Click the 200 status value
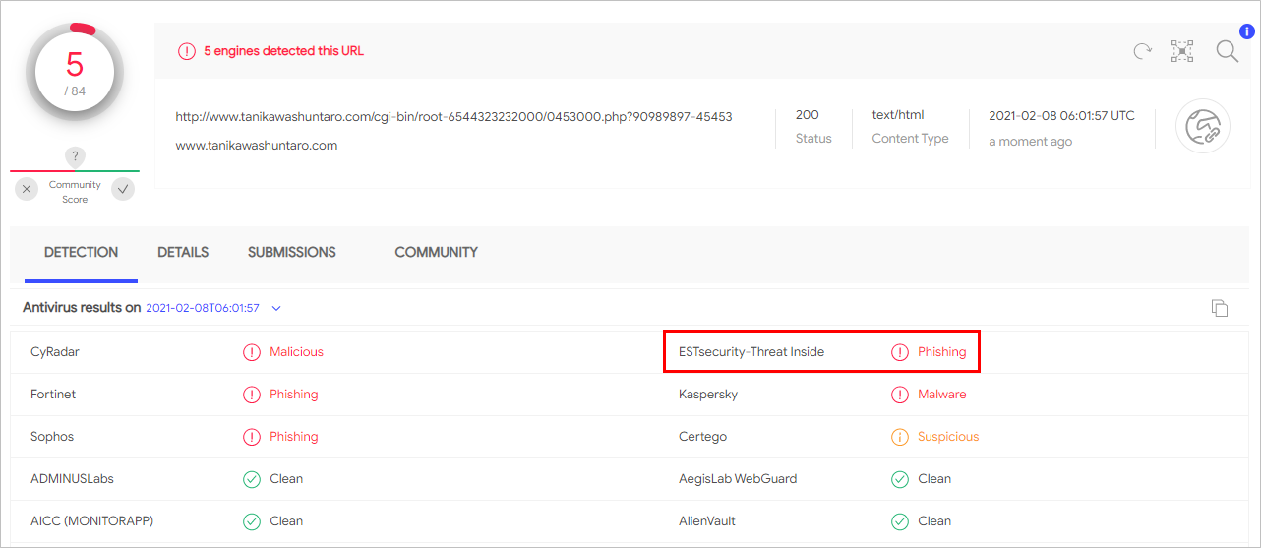Image resolution: width=1261 pixels, height=548 pixels. tap(807, 115)
